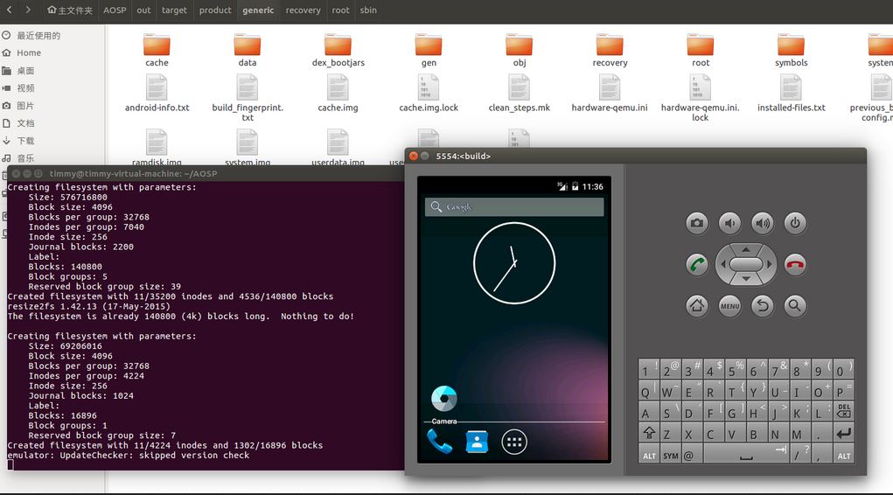The image size is (893, 495).
Task: Click the D-pad right arrow
Action: click(x=770, y=264)
